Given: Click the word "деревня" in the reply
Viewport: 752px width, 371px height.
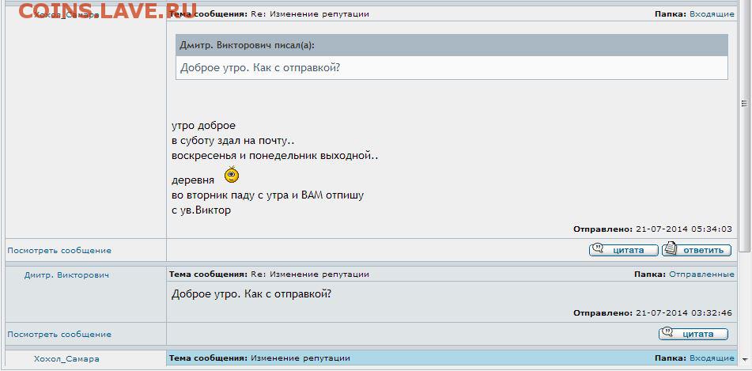Looking at the screenshot, I should 193,181.
